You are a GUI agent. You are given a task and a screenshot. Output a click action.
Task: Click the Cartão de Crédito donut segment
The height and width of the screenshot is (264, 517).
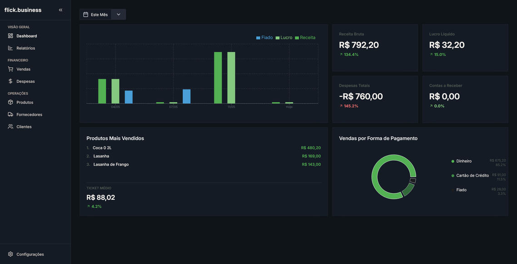[408, 189]
